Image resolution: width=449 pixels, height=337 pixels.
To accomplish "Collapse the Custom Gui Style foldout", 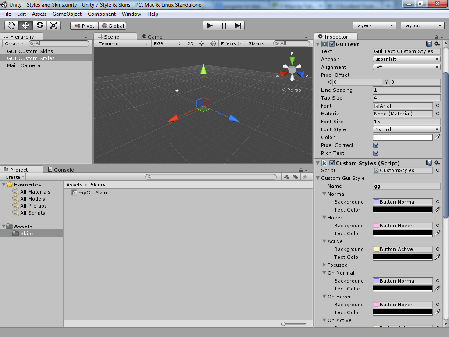I will (317, 178).
